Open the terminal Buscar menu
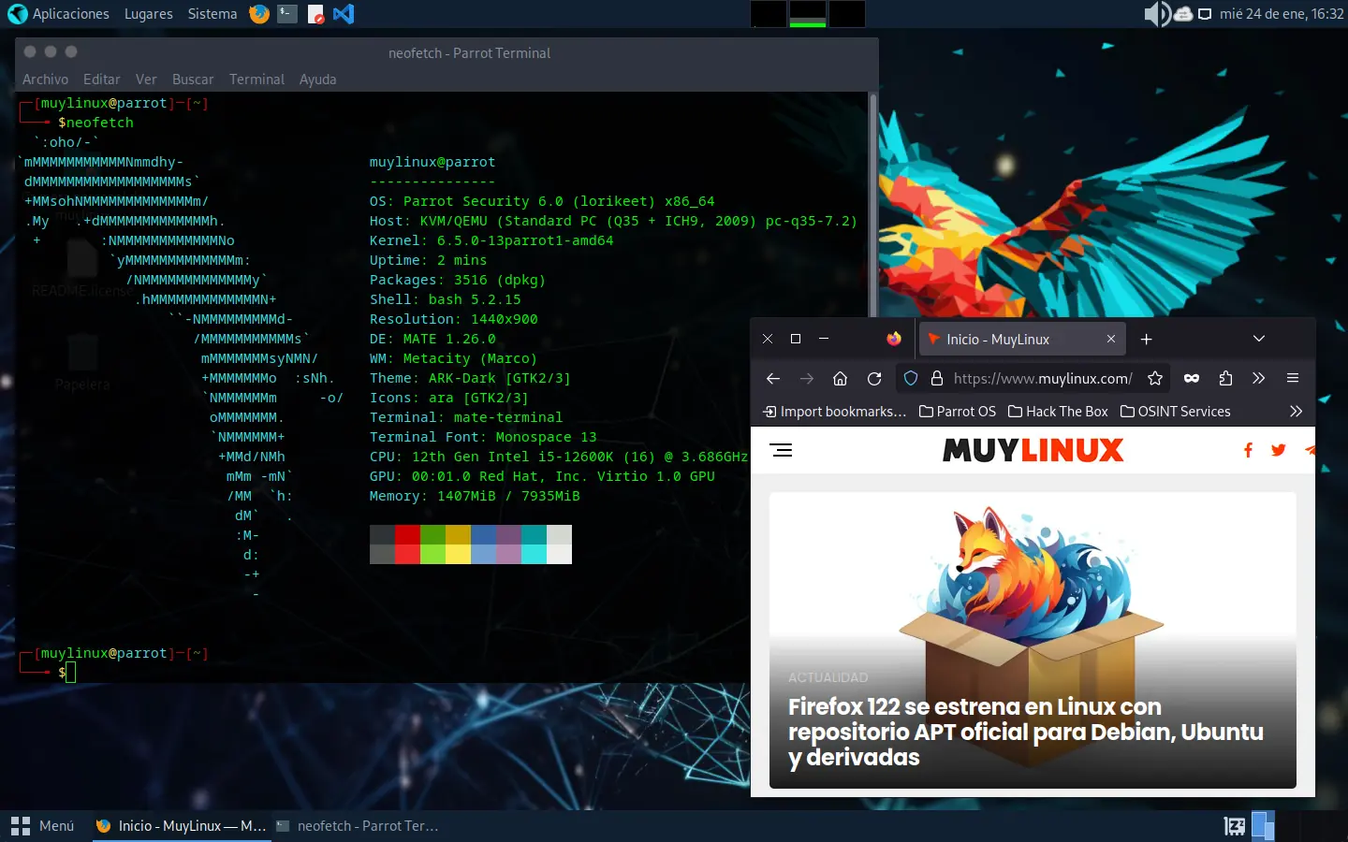 click(x=193, y=80)
